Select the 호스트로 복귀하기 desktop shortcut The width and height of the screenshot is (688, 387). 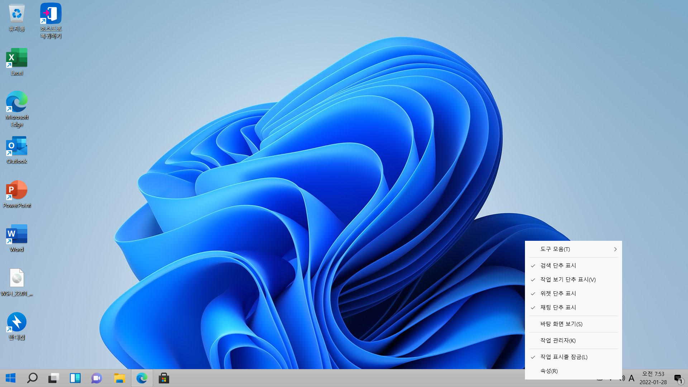tap(51, 21)
